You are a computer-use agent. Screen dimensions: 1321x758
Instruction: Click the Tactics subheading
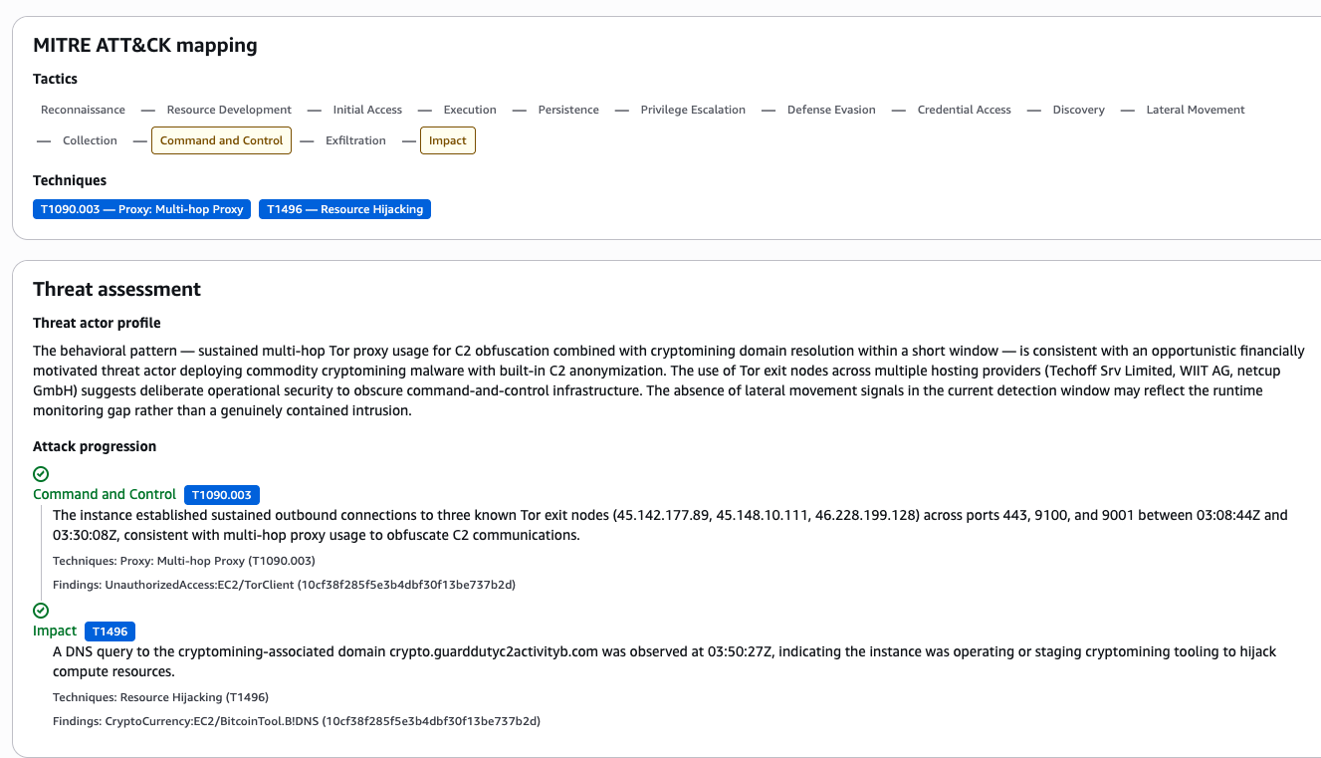pos(55,79)
